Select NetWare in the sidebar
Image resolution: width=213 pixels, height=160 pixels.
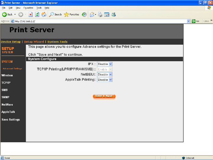click(x=7, y=105)
